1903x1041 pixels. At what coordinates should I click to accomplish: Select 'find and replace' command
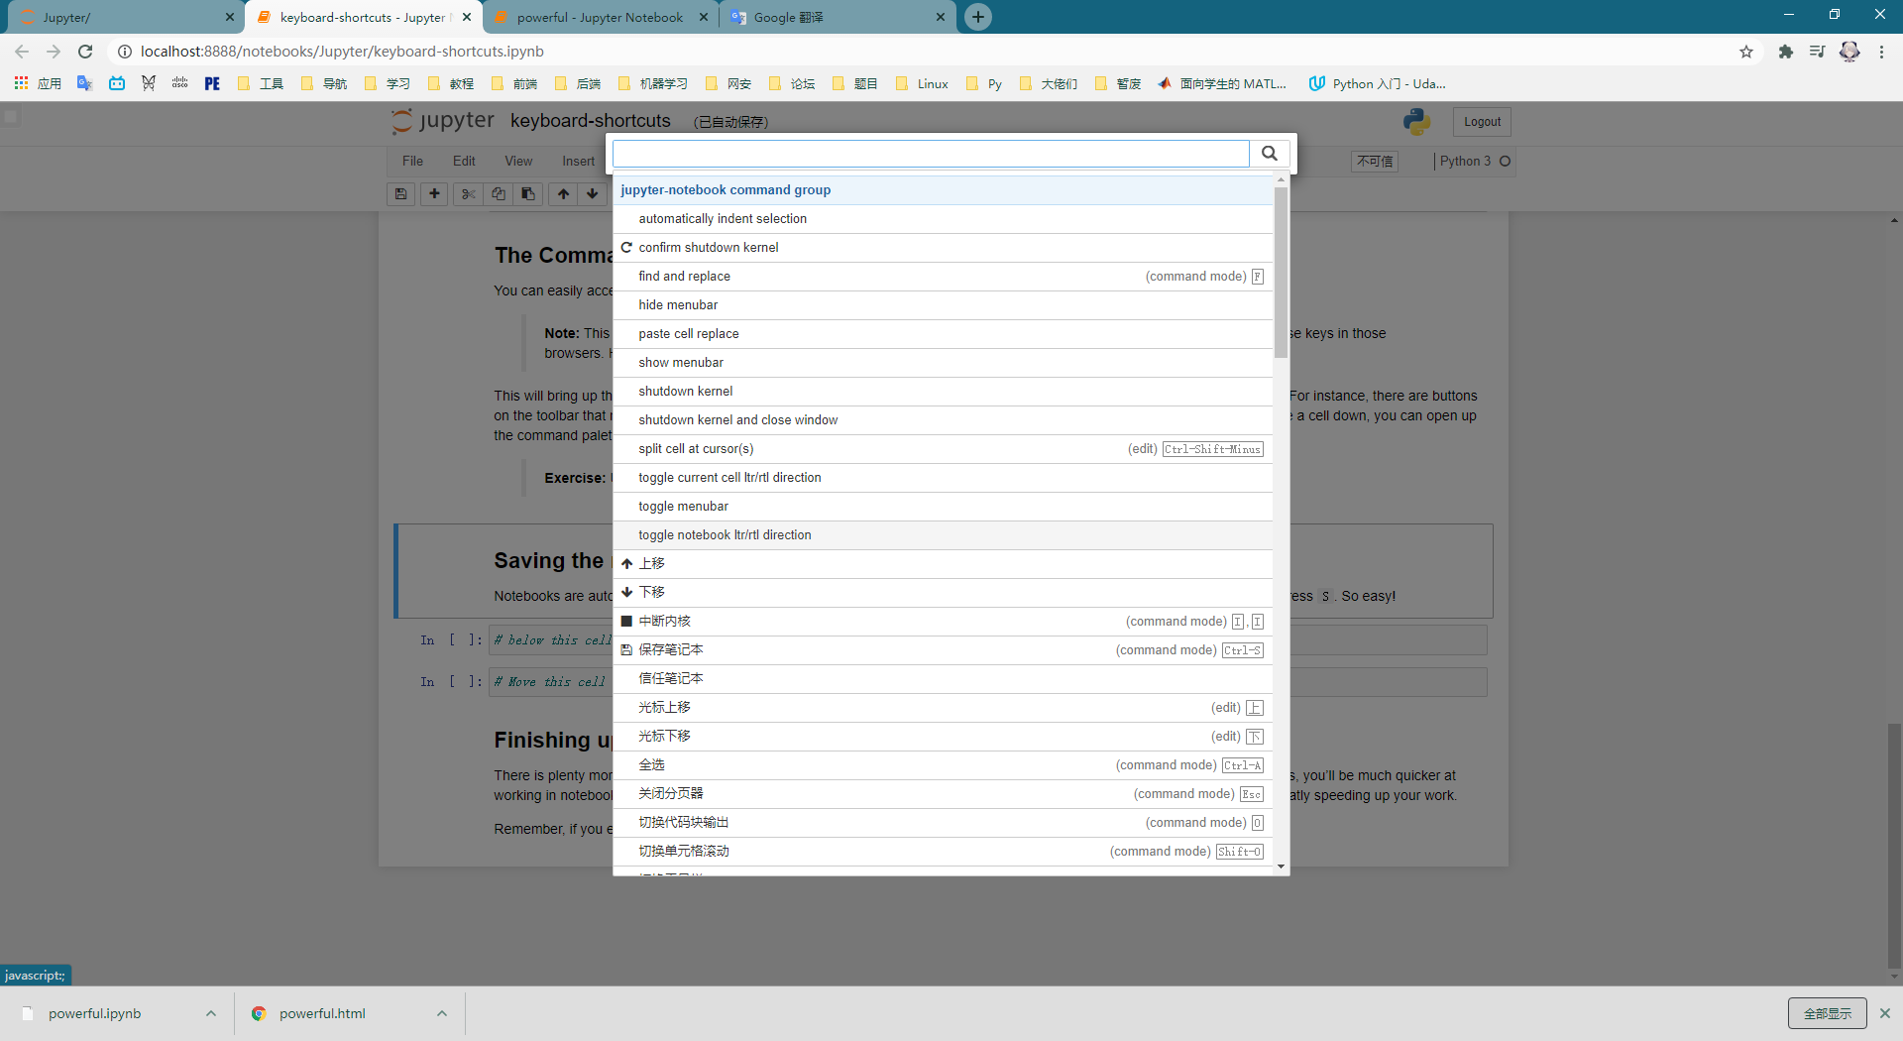tap(943, 277)
